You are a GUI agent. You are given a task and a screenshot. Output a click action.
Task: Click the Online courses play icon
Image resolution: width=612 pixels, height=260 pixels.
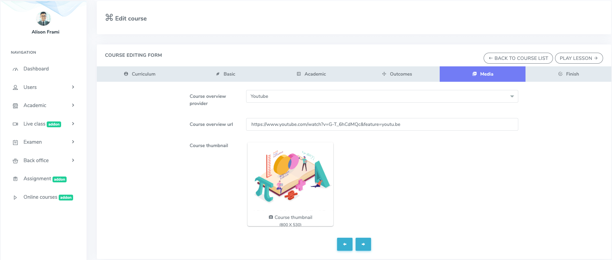(15, 197)
